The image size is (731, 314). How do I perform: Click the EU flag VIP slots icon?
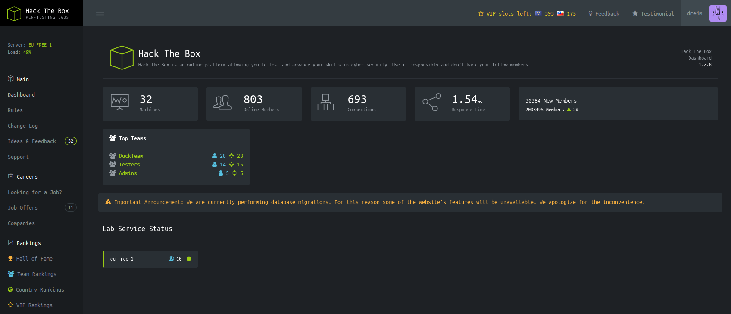click(538, 13)
